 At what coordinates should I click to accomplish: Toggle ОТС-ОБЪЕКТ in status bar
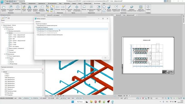click(x=43, y=98)
